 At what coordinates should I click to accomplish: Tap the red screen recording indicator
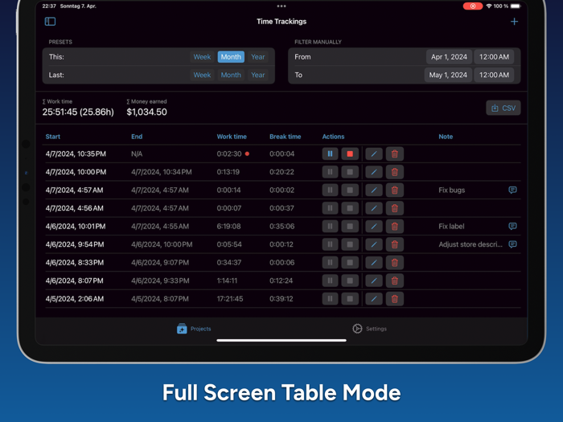tap(473, 6)
